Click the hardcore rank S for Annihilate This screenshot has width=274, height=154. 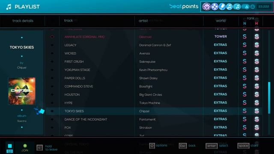256,36
